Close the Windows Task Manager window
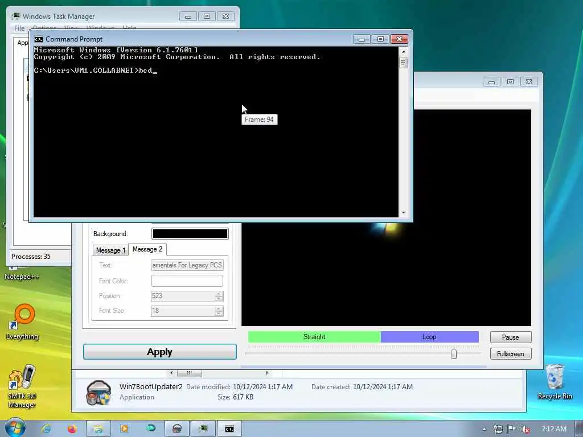The image size is (583, 437). (x=225, y=17)
